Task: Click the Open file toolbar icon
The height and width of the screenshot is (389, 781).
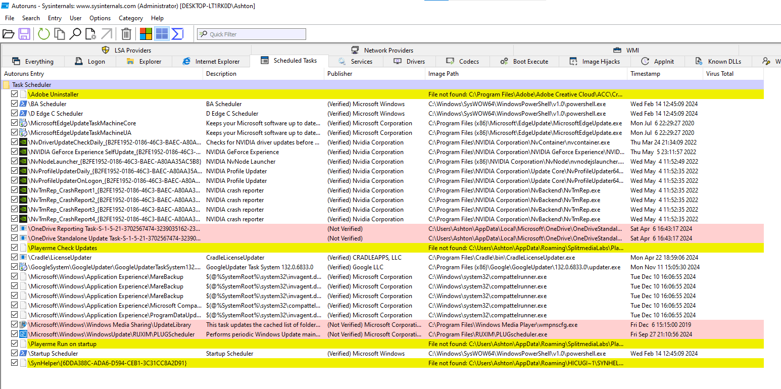Action: pyautogui.click(x=8, y=34)
